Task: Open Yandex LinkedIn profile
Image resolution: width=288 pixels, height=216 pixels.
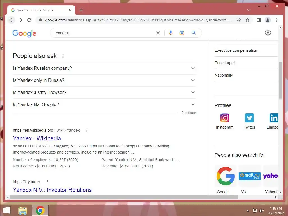Action: click(x=273, y=121)
